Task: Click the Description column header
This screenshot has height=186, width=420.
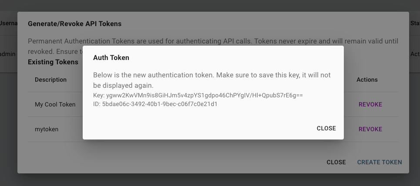Action: coord(50,80)
